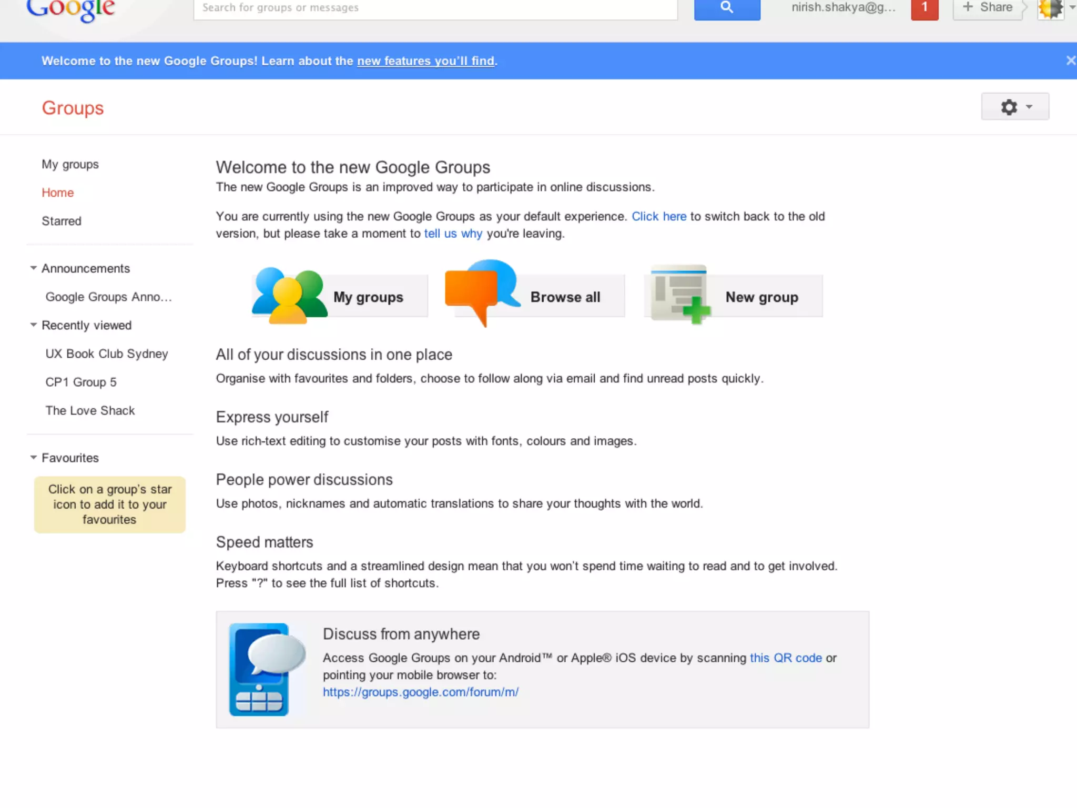1077x808 pixels.
Task: Collapse the Announcements section
Action: (34, 268)
